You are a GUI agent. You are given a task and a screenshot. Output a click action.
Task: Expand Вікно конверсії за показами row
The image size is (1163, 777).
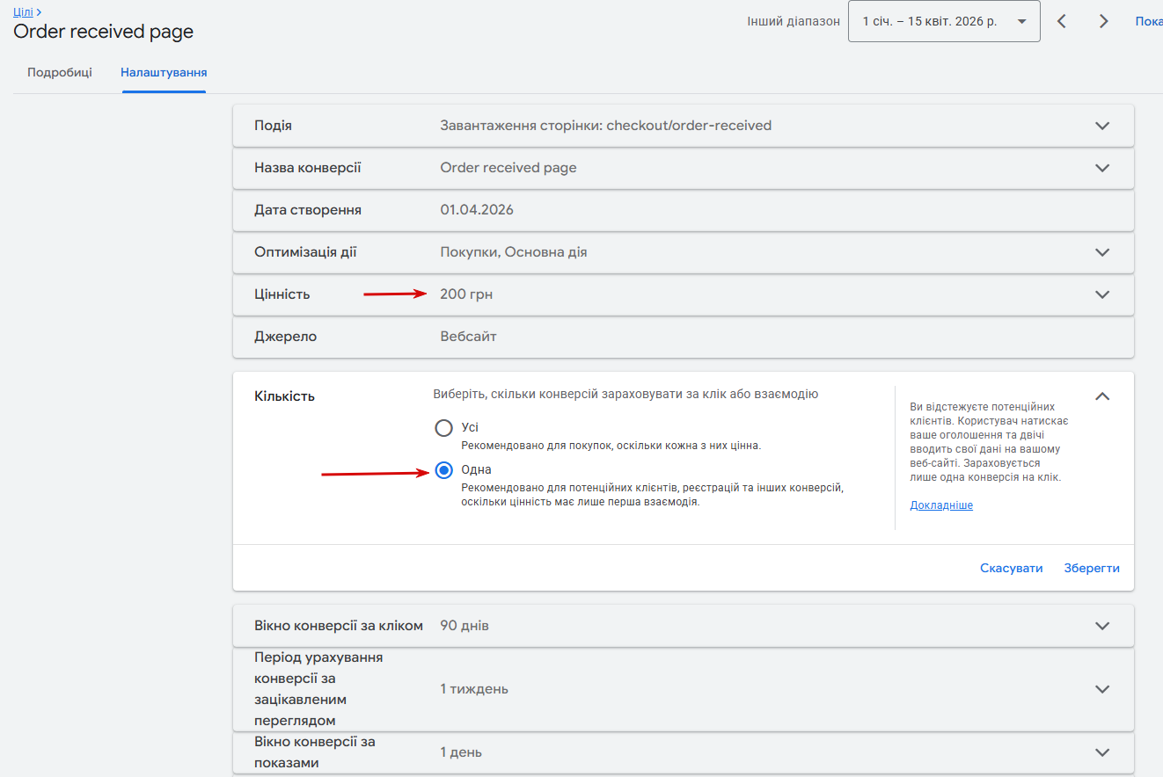click(1102, 752)
